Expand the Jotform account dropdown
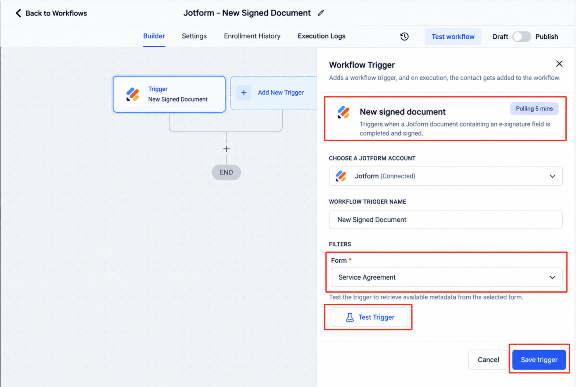This screenshot has height=387, width=576. pyautogui.click(x=446, y=176)
